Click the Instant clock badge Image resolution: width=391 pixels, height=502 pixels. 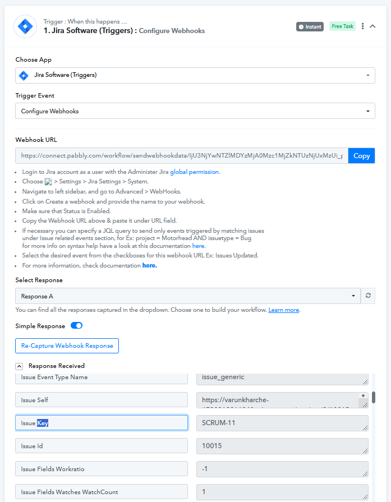click(310, 26)
